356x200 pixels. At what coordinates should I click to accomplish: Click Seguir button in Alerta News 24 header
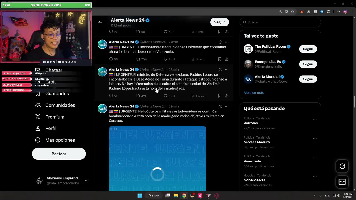219,22
